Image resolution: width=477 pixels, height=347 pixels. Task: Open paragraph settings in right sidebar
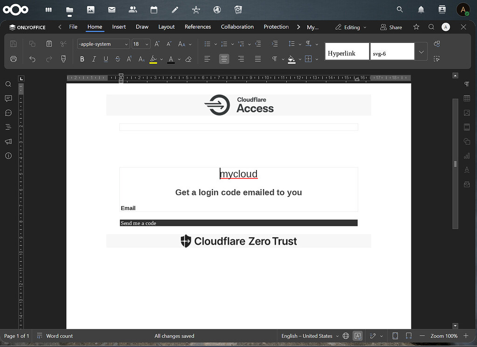point(467,84)
